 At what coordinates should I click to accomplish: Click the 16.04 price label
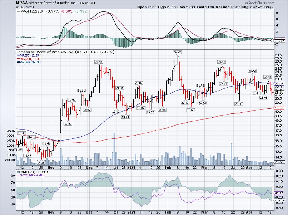click(31, 137)
